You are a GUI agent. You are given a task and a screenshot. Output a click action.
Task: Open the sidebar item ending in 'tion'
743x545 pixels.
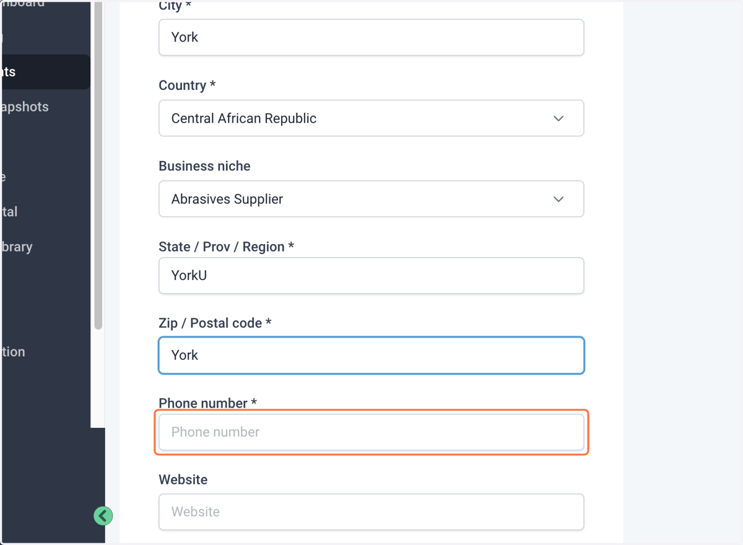coord(12,352)
